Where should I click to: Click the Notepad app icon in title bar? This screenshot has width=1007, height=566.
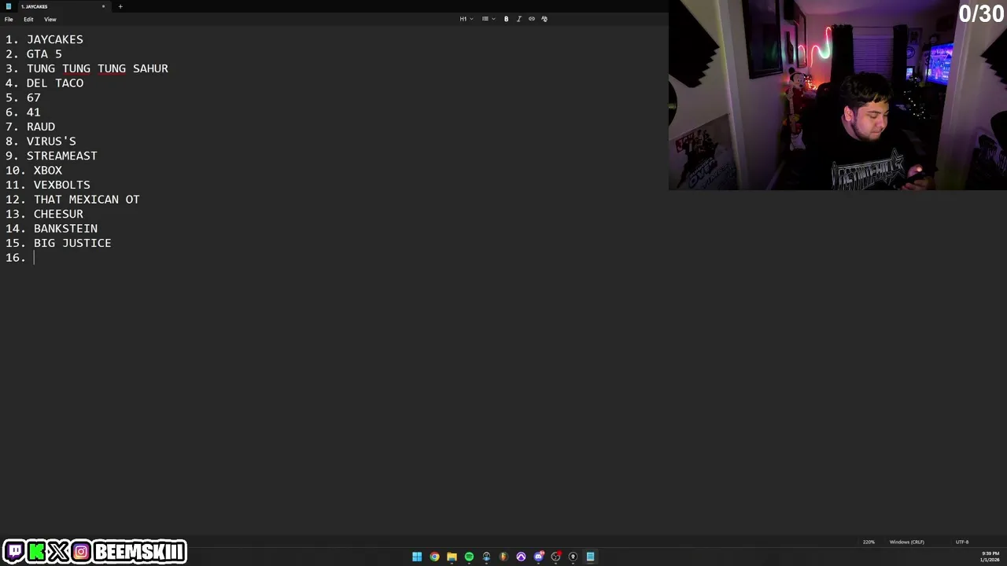click(x=8, y=6)
